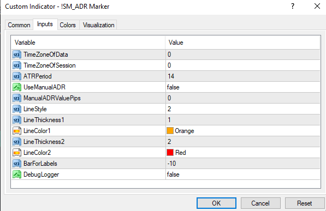This screenshot has width=326, height=211.
Task: Select the BarForLabels variable name
Action: pyautogui.click(x=40, y=164)
